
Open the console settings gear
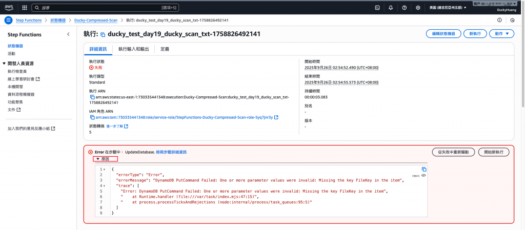[418, 7]
